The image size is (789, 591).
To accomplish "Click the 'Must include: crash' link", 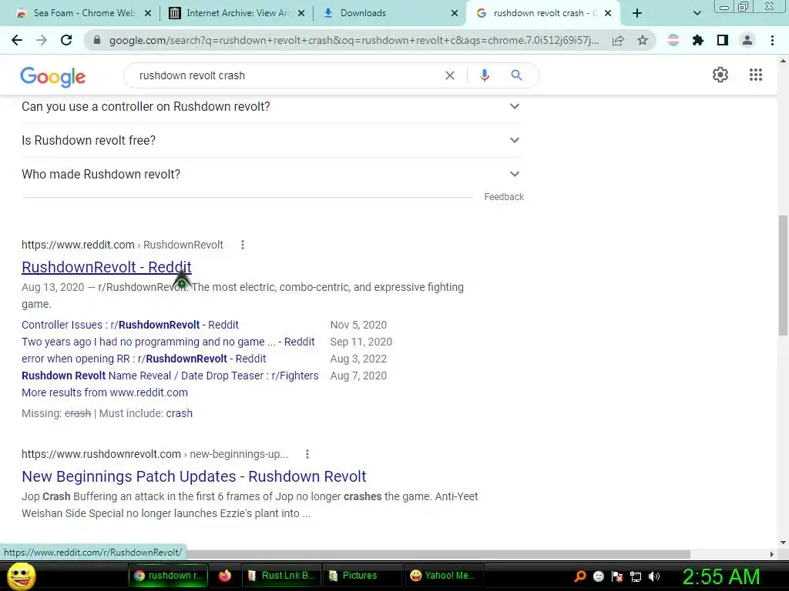I will [179, 413].
